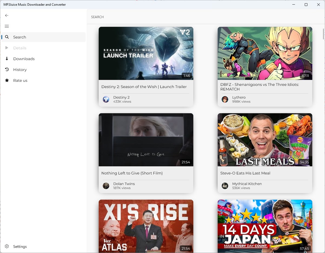The height and width of the screenshot is (253, 325).
Task: Maximize the MP3Juice window
Action: tap(306, 5)
